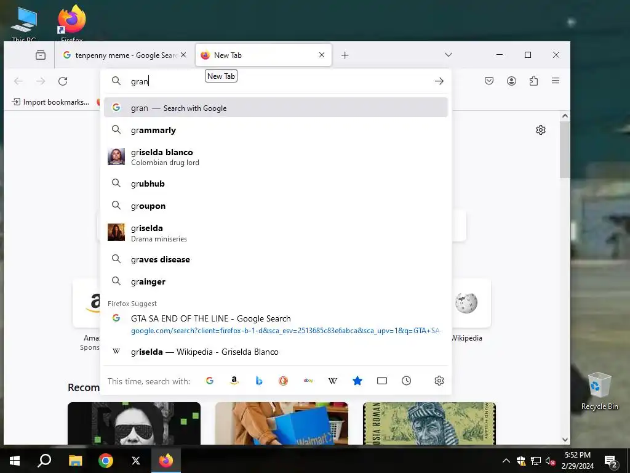The height and width of the screenshot is (473, 630).
Task: Go forward one page
Action: (41, 81)
